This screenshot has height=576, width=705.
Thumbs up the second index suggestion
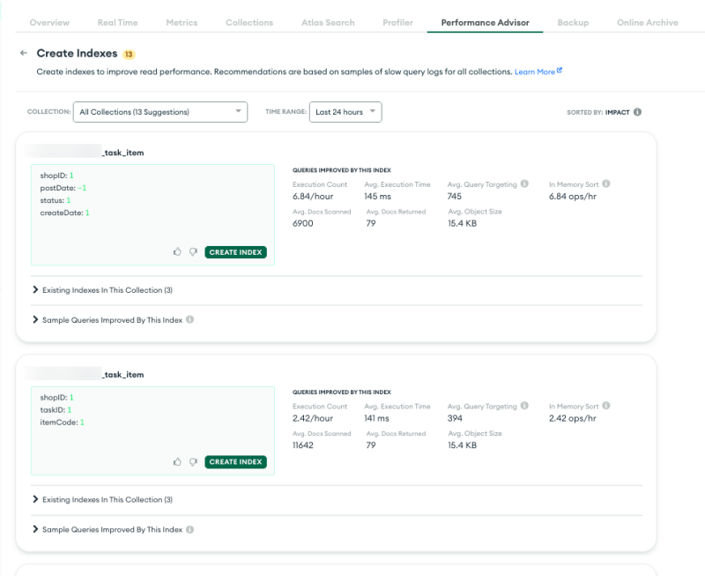pos(177,462)
